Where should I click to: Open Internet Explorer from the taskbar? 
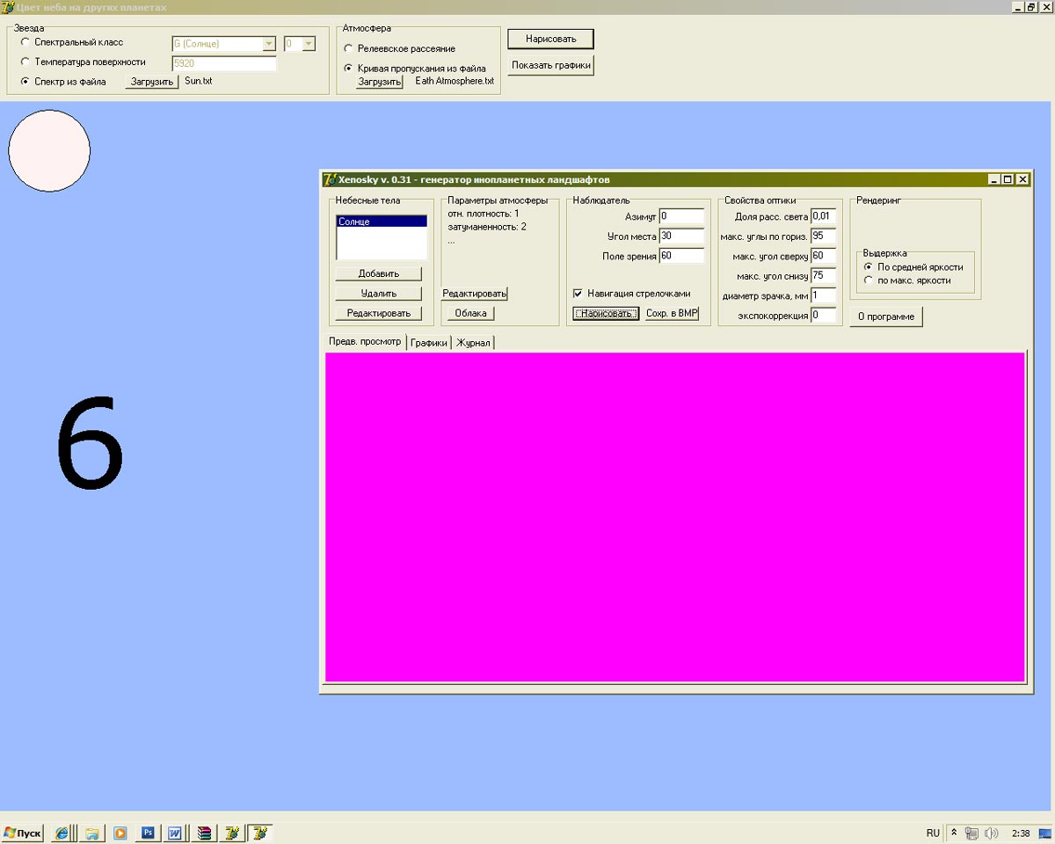point(62,833)
